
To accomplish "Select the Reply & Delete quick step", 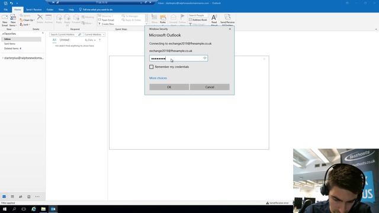I will pos(131,20).
